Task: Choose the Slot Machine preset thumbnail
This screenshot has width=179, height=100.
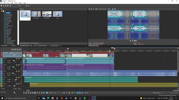Action: pyautogui.click(x=47, y=14)
